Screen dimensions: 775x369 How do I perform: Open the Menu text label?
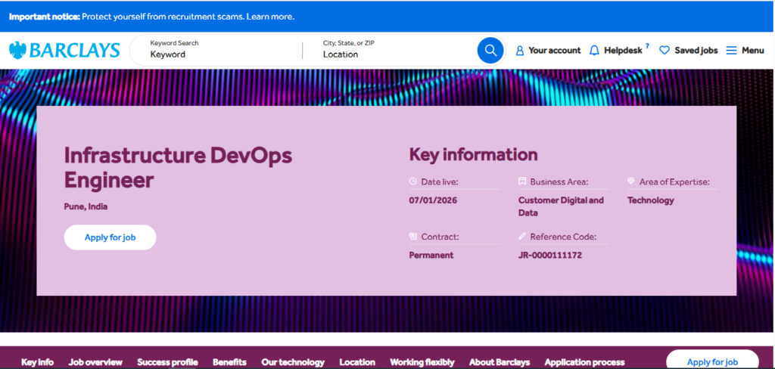point(753,51)
